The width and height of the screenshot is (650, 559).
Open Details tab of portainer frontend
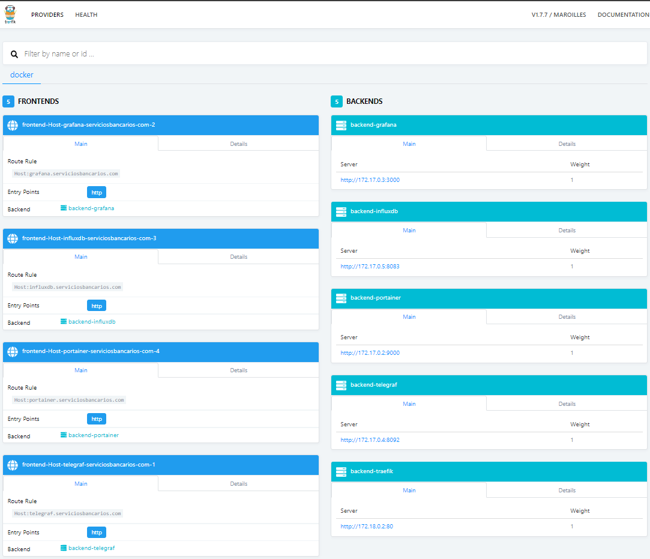pos(239,370)
